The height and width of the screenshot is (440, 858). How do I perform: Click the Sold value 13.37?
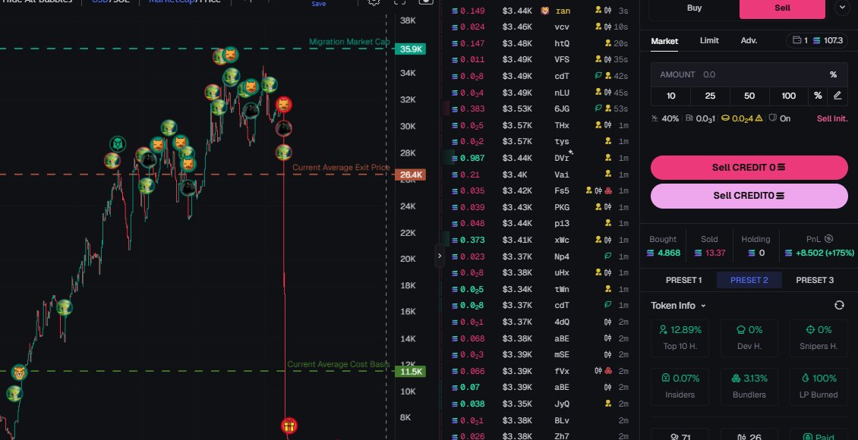(x=715, y=253)
